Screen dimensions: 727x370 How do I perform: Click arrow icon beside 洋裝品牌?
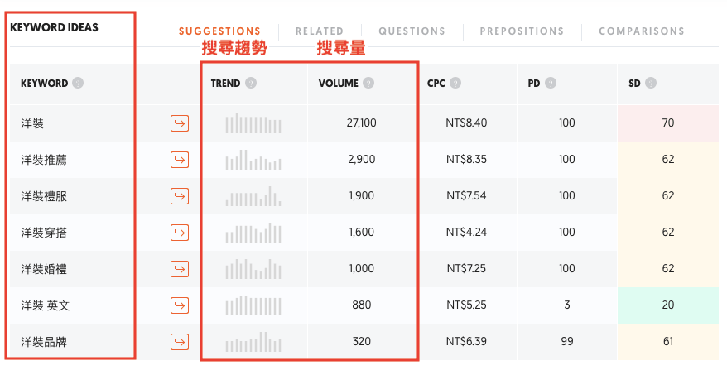pos(180,342)
